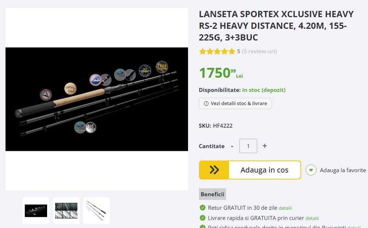This screenshot has height=228, width=368.
Task: Open detalii link for Retur GRATUIT
Action: (285, 208)
